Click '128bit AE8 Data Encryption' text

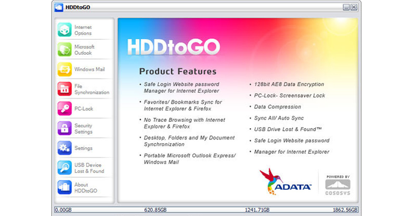pos(289,84)
